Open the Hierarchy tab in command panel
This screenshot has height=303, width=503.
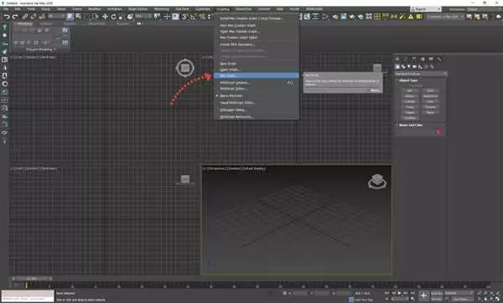(414, 59)
